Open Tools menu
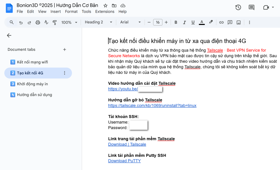280x170 pixels. pos(86,12)
